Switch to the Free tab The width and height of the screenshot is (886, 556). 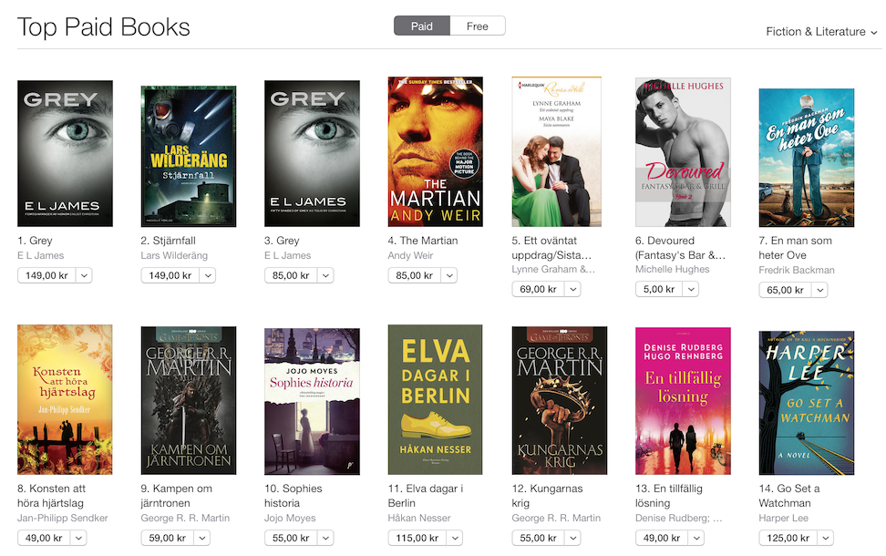click(478, 26)
